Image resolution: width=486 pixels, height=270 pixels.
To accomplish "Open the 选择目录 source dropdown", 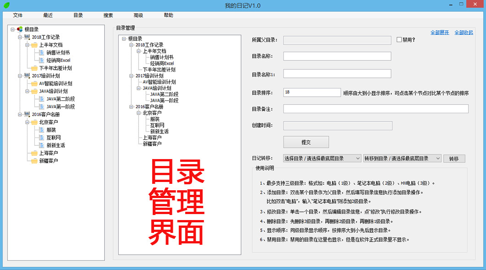I will click(322, 159).
